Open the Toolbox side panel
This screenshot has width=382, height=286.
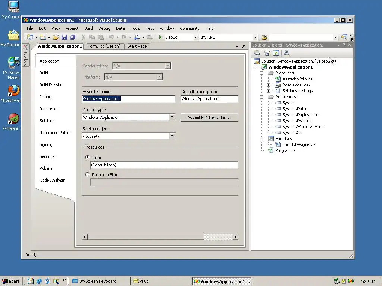coord(26,55)
